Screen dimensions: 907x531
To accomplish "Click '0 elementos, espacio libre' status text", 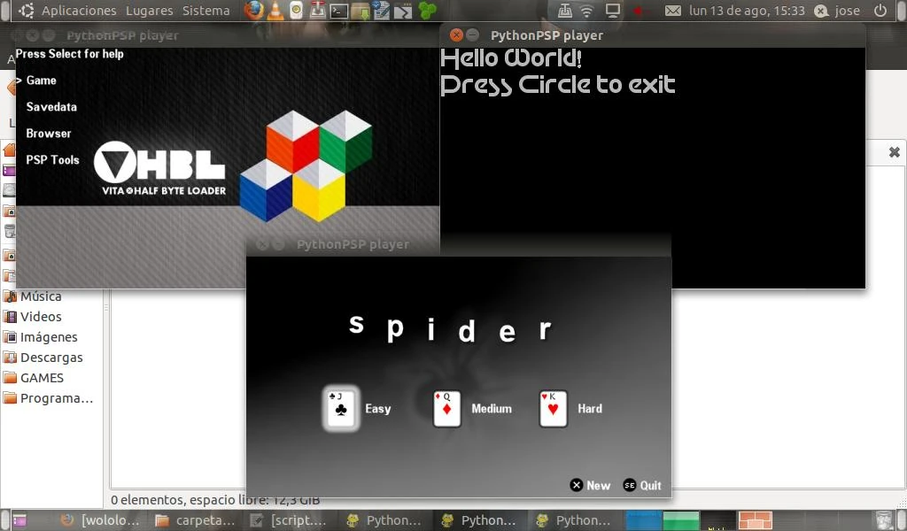I will point(215,500).
